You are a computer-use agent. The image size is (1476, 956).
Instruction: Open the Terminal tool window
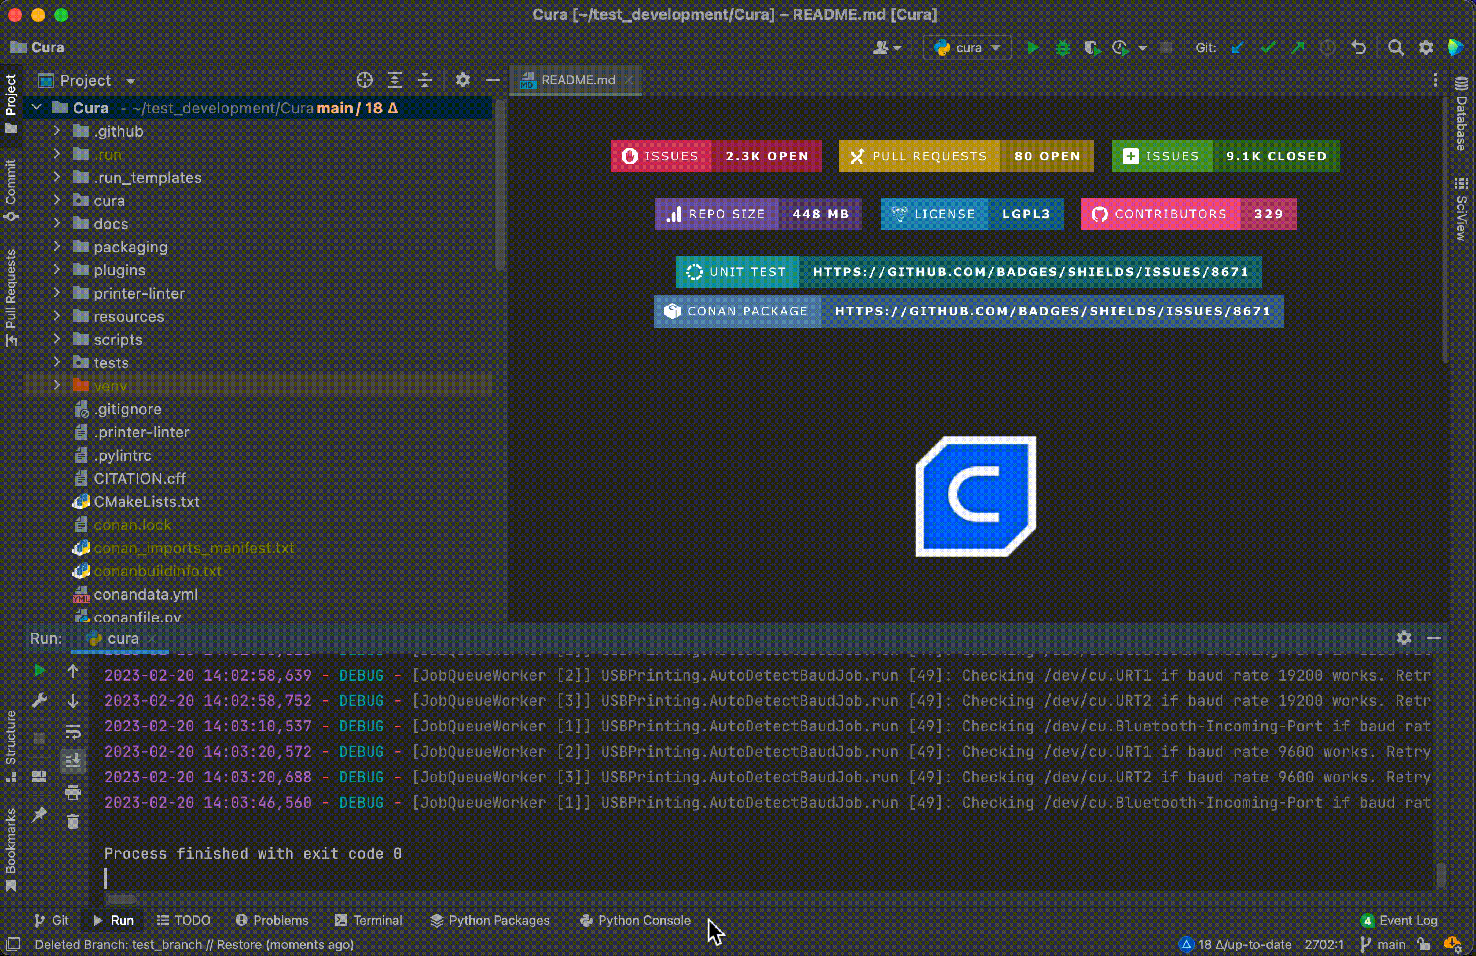[368, 920]
